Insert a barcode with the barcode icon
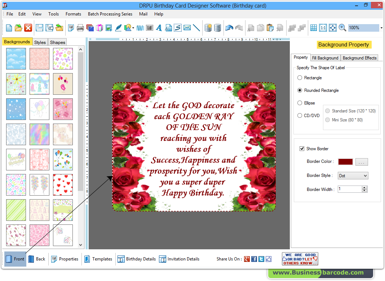 point(150,28)
